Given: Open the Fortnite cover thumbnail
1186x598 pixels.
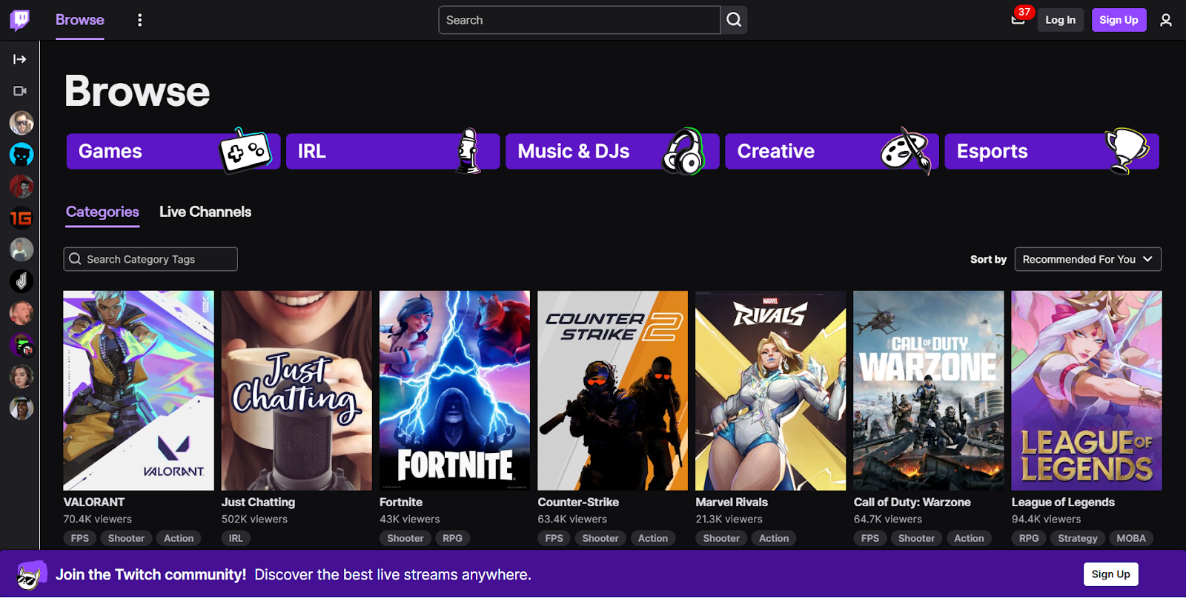Looking at the screenshot, I should 454,391.
